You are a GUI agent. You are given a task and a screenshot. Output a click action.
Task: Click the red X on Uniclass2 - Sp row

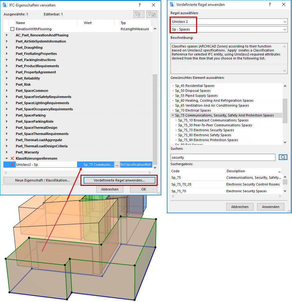point(12,165)
